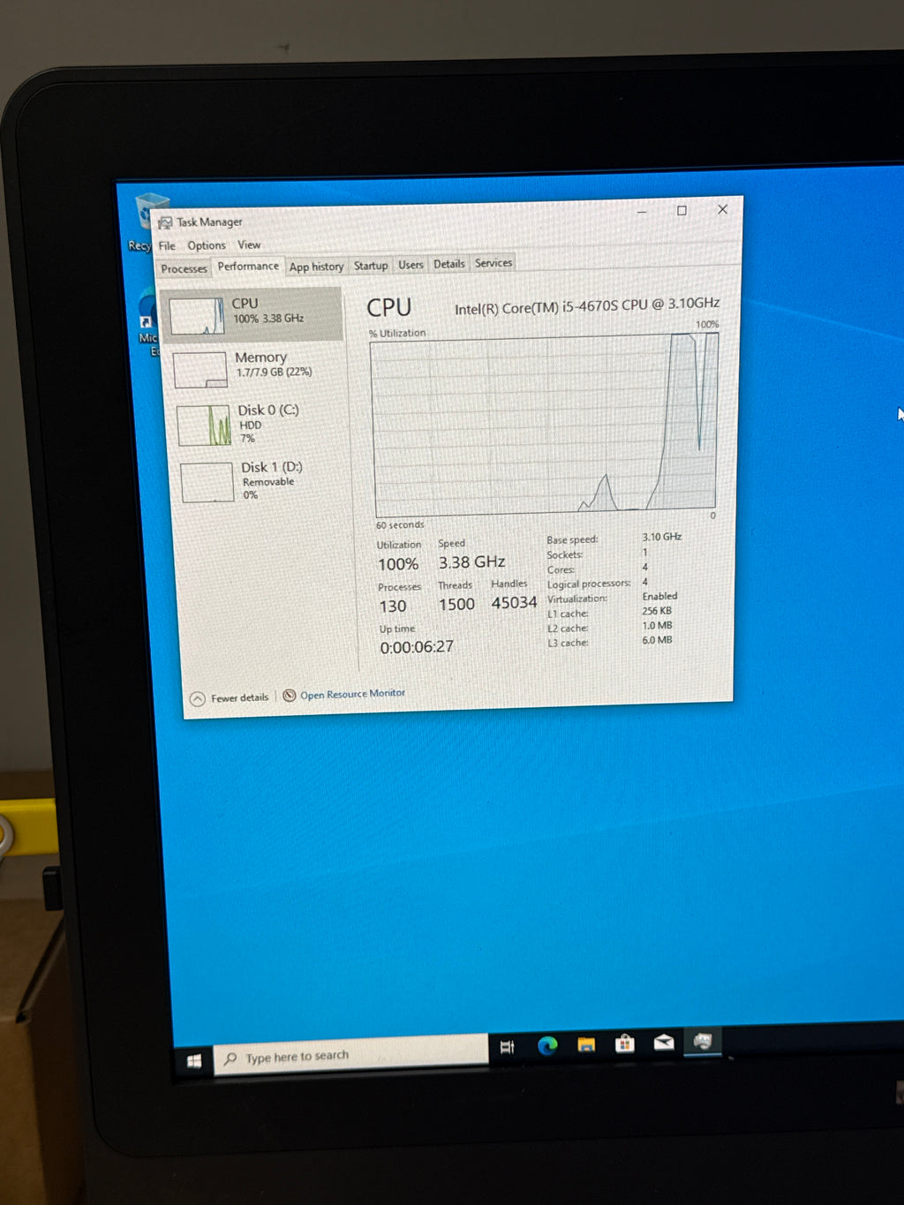
Task: Select the Memory entry in the sidebar
Action: coord(256,367)
